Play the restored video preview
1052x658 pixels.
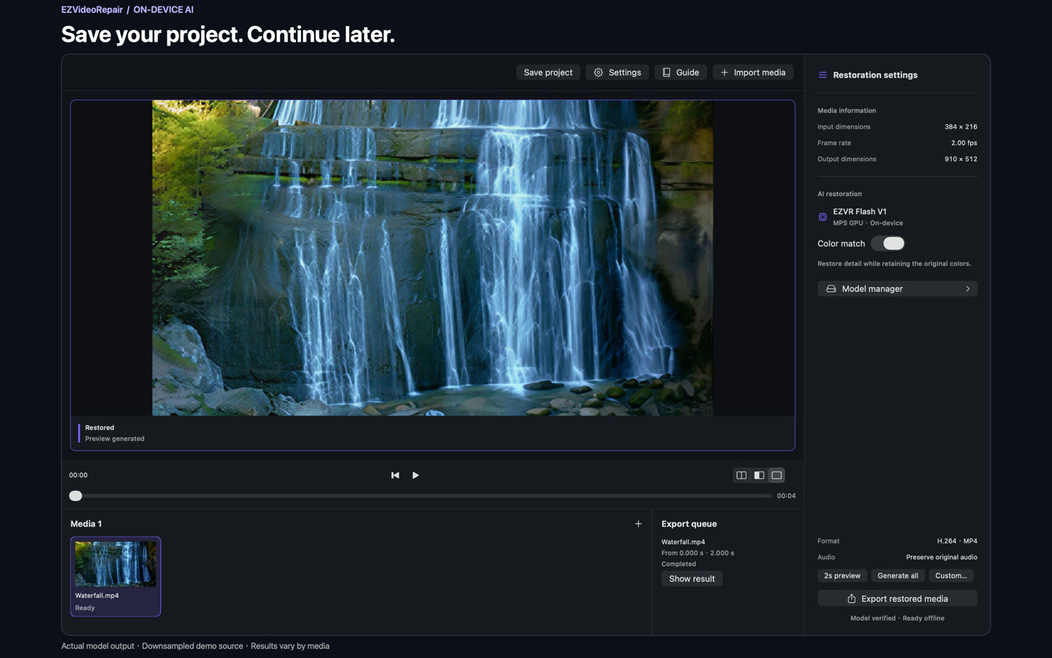click(x=416, y=475)
